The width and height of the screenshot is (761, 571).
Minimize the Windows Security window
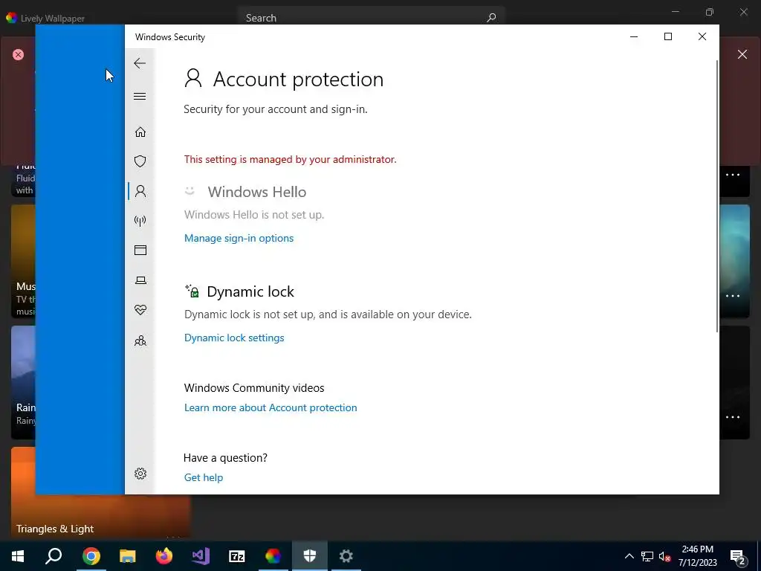coord(634,36)
